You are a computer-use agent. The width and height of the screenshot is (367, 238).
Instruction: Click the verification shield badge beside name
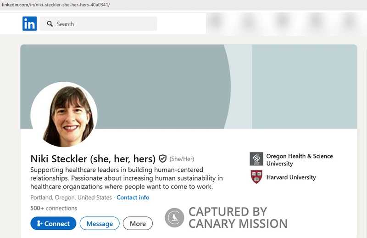click(x=163, y=159)
